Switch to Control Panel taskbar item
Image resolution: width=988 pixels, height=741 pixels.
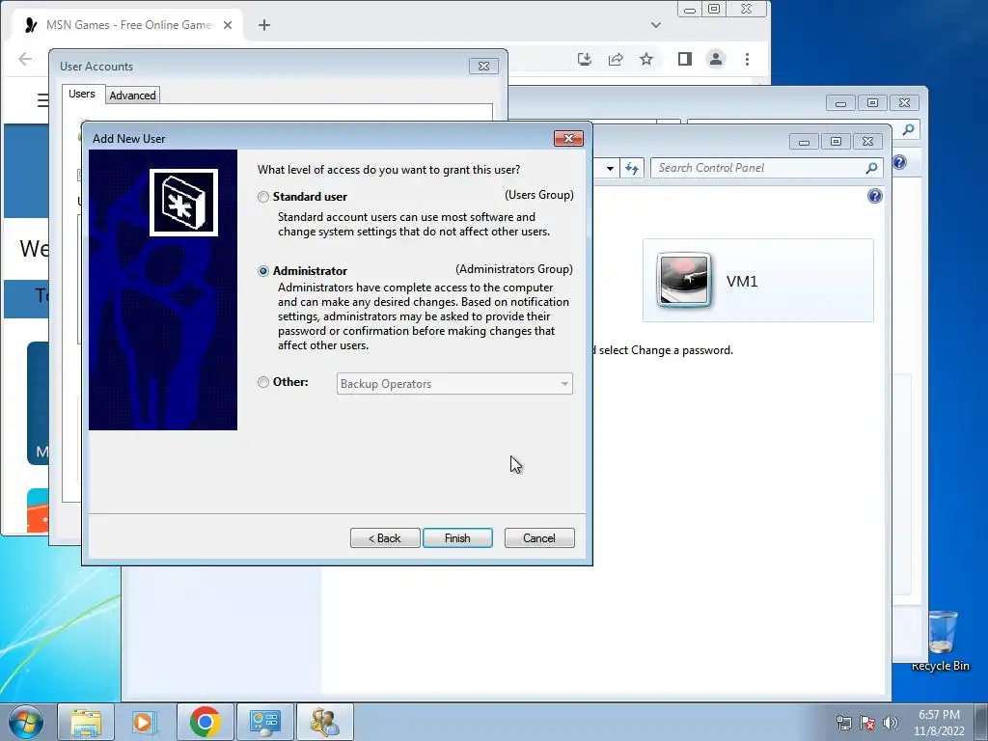click(264, 722)
